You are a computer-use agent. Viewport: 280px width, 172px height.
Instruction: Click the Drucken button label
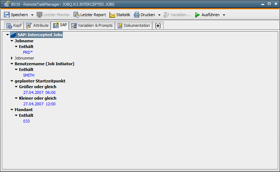point(148,15)
